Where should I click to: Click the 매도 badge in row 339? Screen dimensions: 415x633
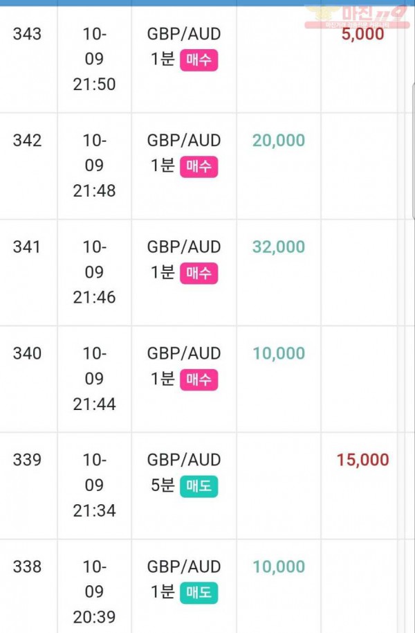[199, 486]
